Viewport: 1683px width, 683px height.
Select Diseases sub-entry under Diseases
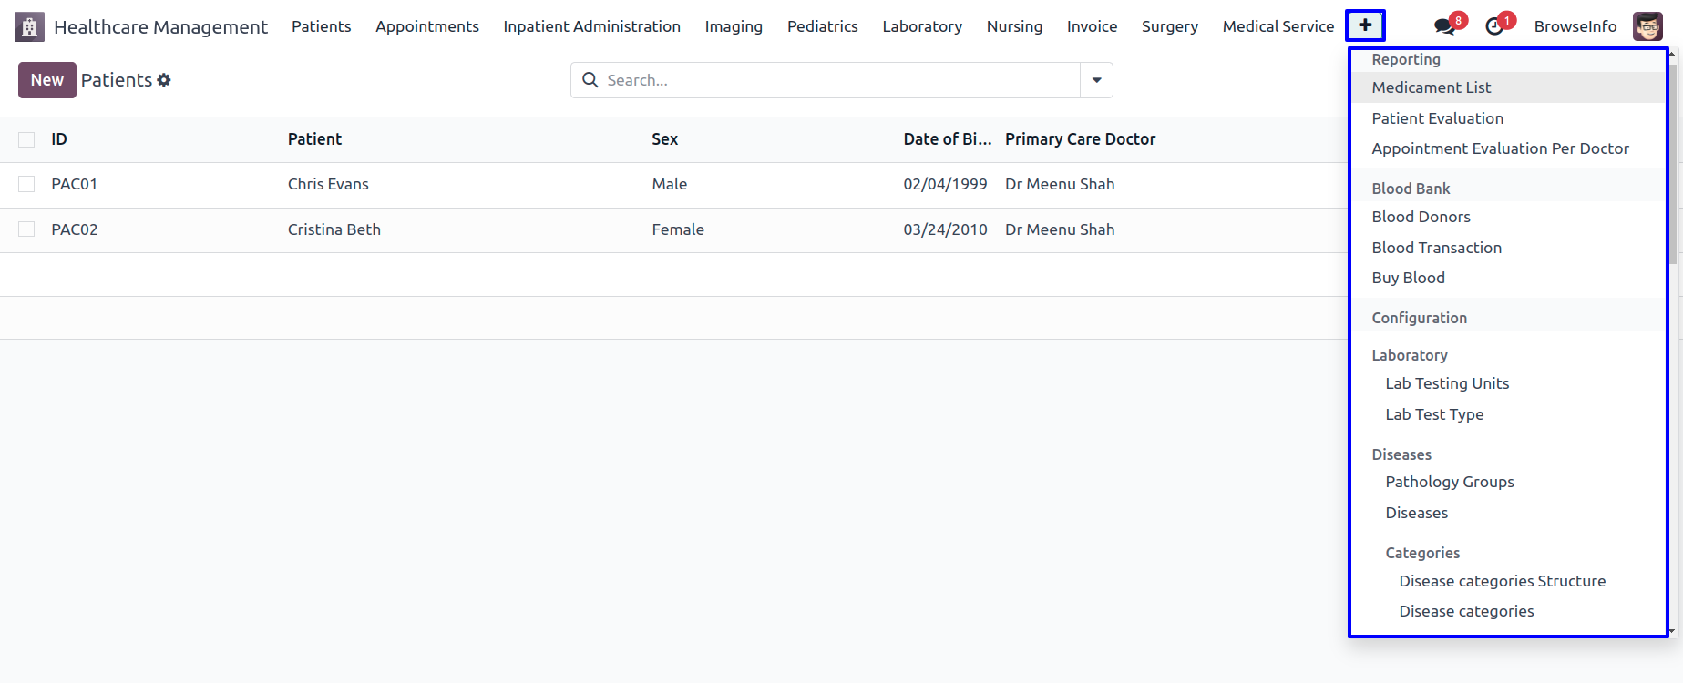coord(1507,513)
